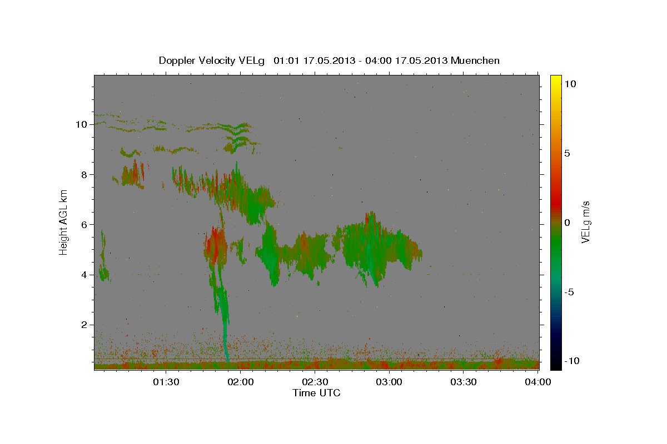Click the colorbar value -10 label

pos(572,361)
